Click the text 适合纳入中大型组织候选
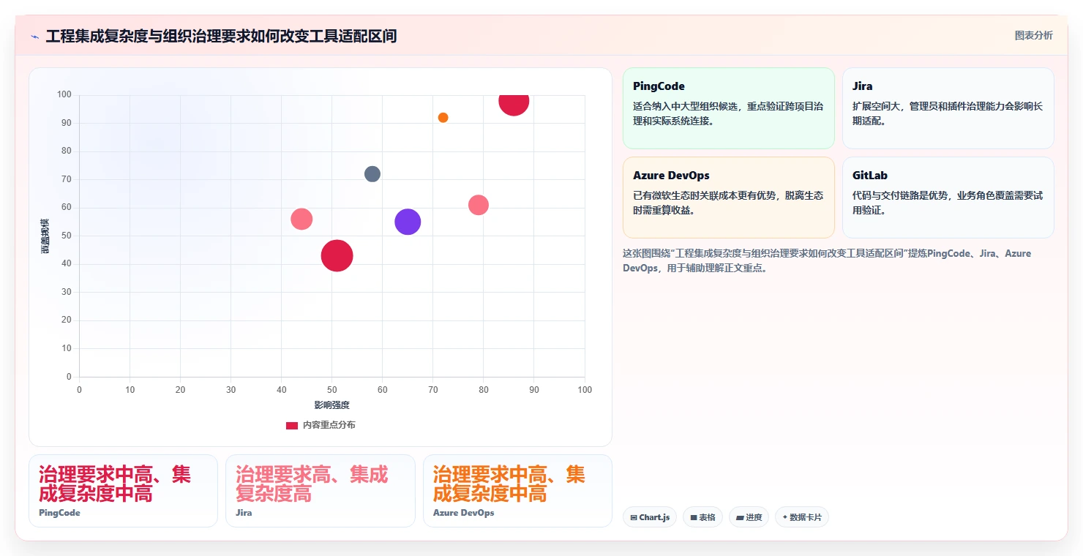The width and height of the screenshot is (1083, 556). (685, 106)
